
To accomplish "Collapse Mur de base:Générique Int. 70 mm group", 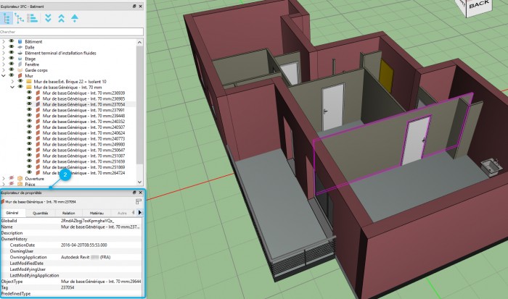I will point(12,88).
